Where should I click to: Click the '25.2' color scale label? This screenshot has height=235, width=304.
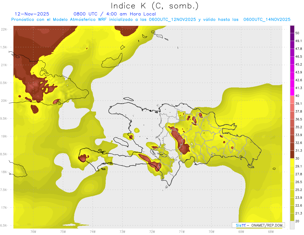[299, 190]
